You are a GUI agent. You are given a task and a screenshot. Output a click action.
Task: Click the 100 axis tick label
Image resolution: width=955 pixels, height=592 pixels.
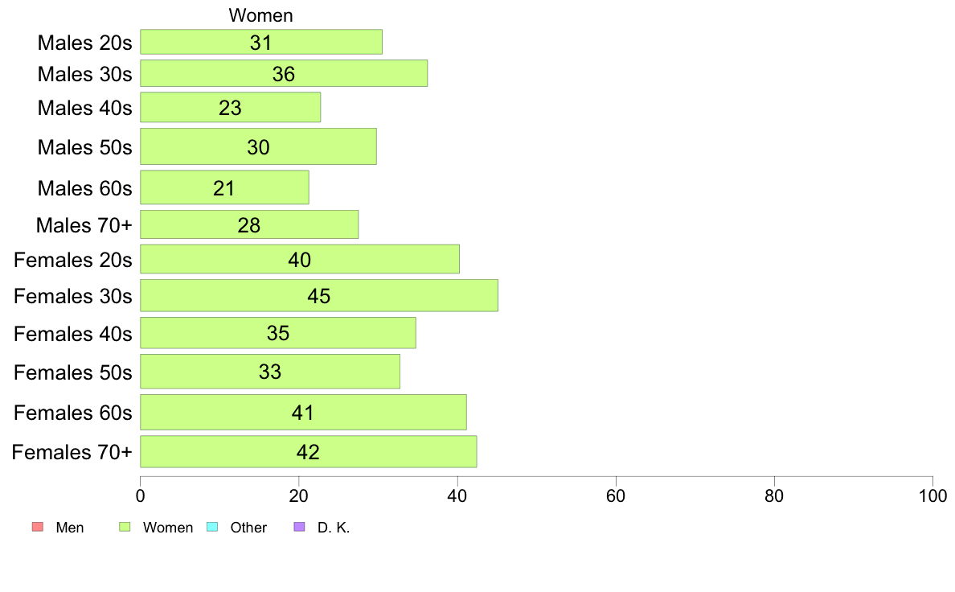click(932, 495)
